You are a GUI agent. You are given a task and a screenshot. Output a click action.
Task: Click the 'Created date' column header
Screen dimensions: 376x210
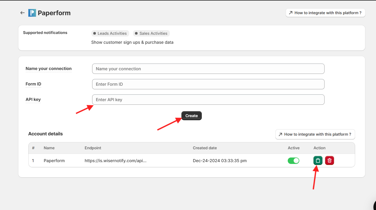[x=205, y=148]
